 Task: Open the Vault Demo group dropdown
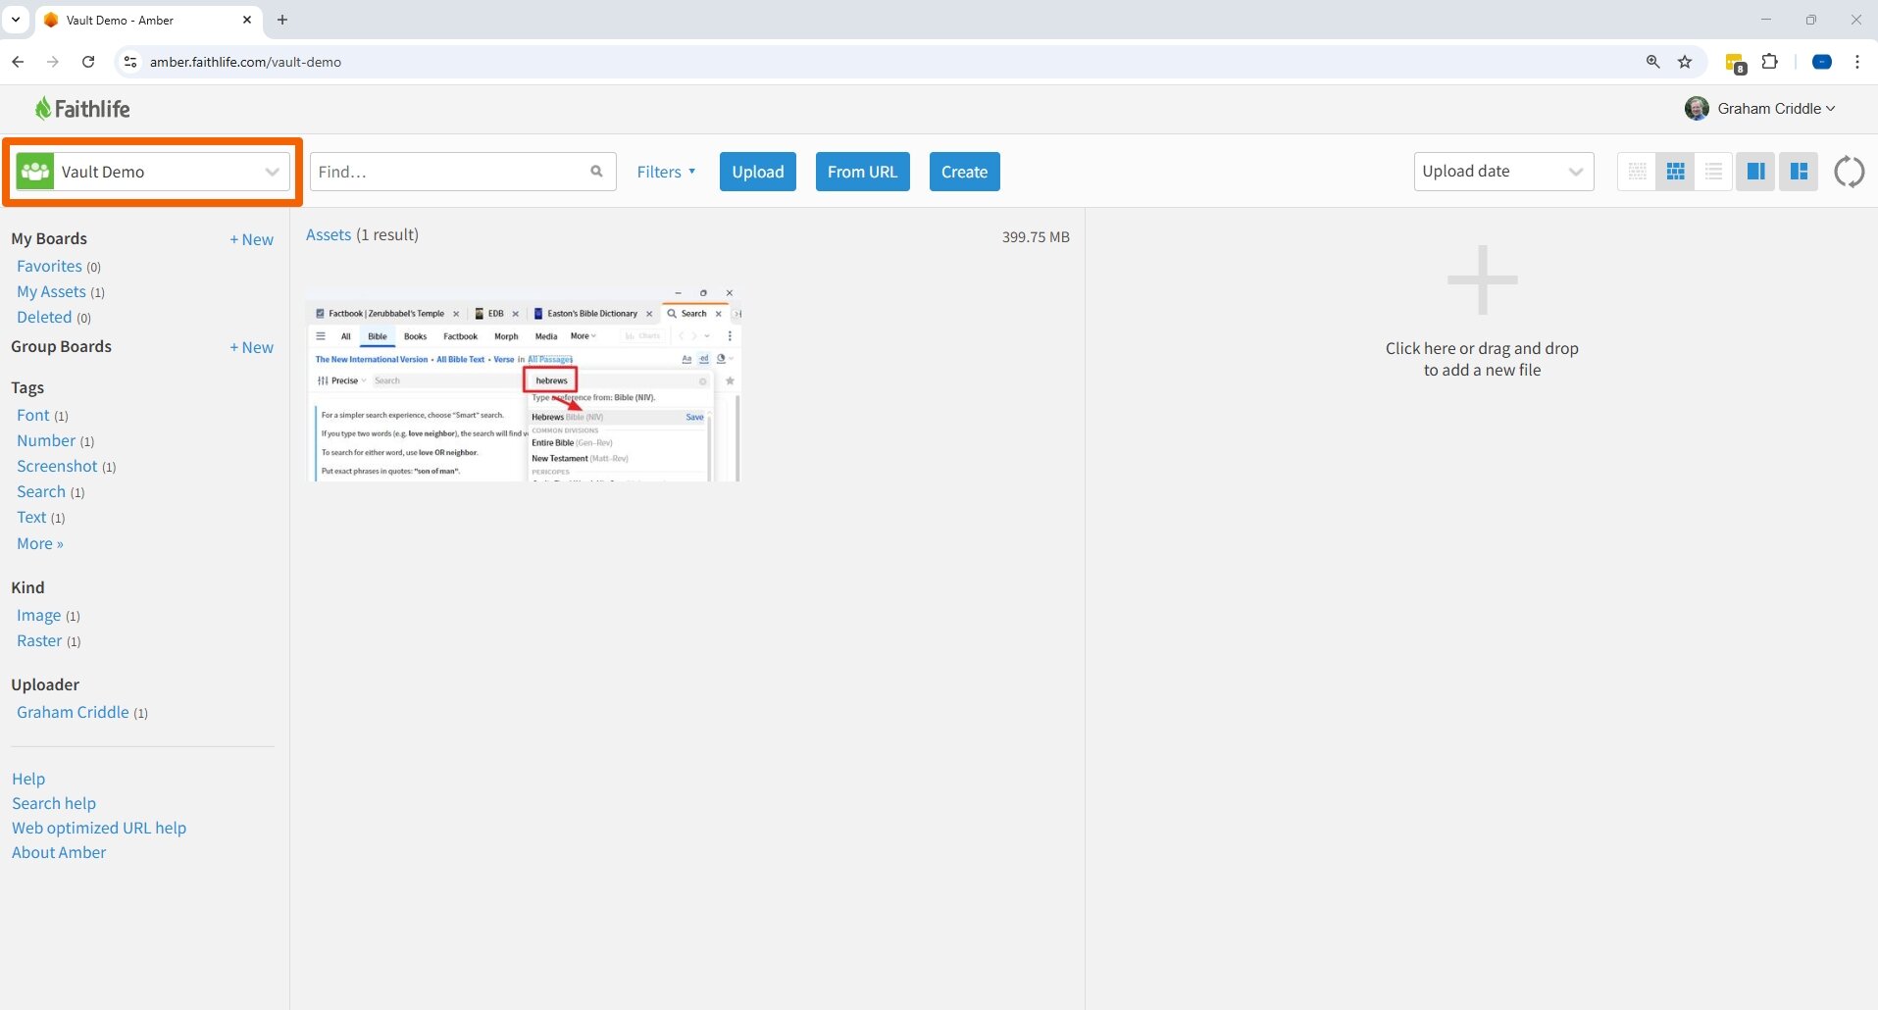[x=153, y=172]
